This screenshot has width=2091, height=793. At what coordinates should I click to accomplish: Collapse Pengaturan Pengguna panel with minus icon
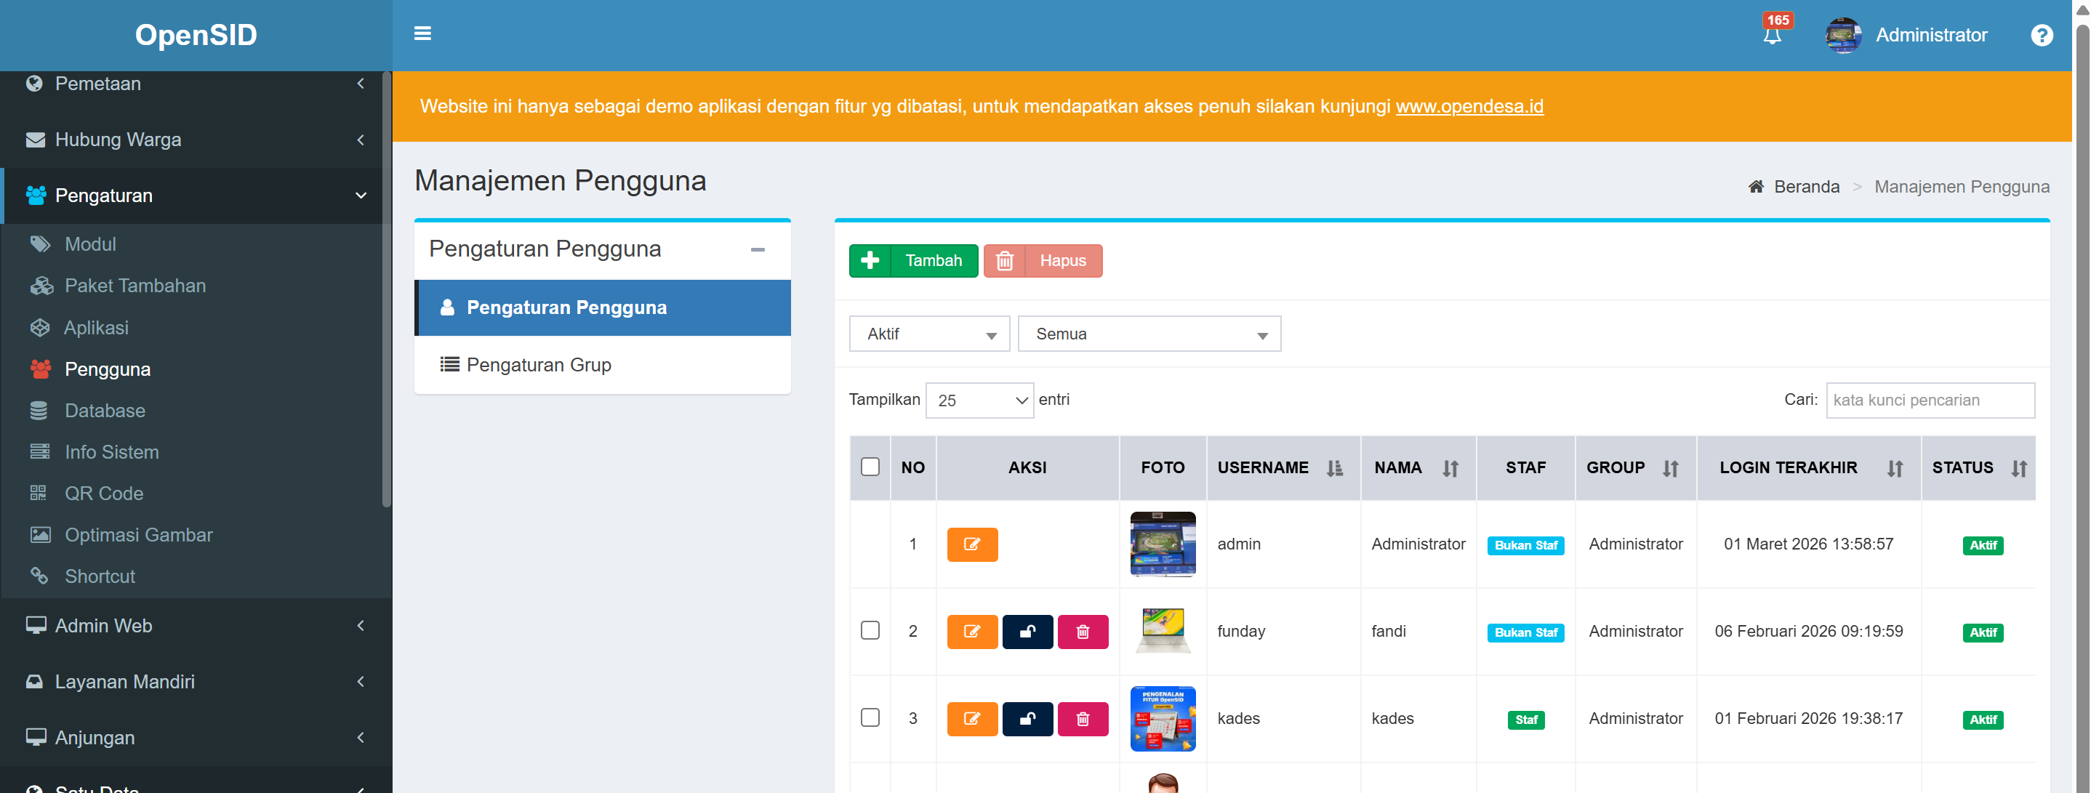click(758, 249)
